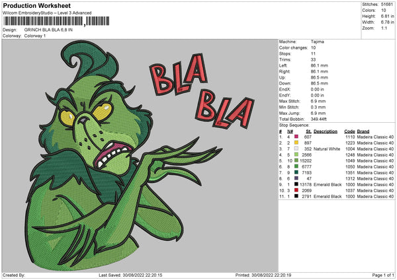Select design name "GRINCH BLA BLA 6,8 IN"

[48, 30]
